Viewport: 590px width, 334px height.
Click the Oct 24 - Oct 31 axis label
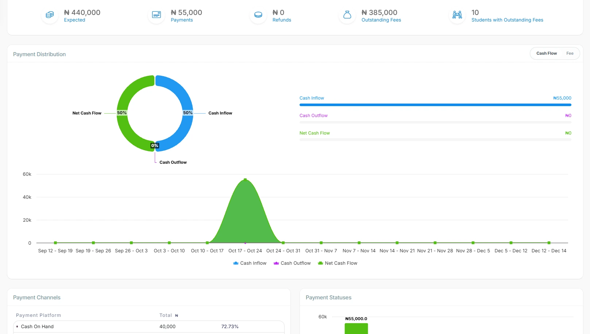coord(283,251)
